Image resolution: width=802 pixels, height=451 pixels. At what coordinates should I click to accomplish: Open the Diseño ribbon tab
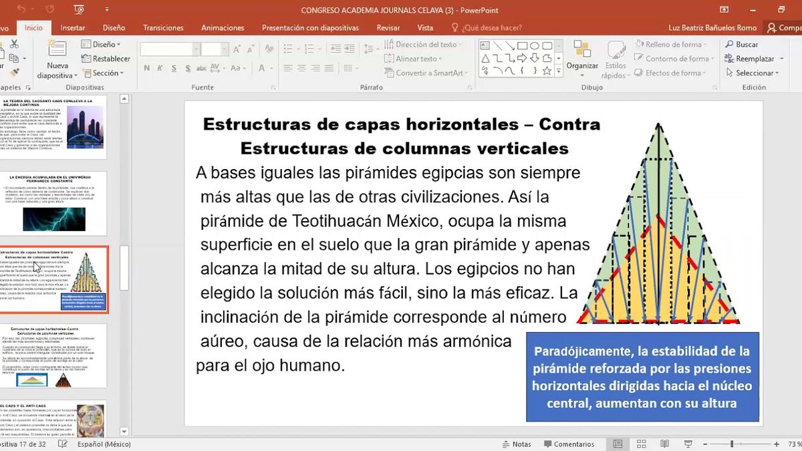[114, 27]
